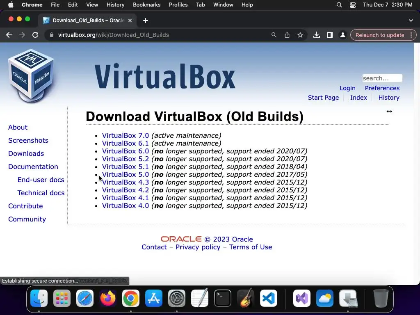The width and height of the screenshot is (420, 315).
Task: Close the Download_Old_Builds tab
Action: coord(130,21)
